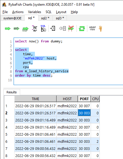Click the orange hand icon

[x=100, y=29]
